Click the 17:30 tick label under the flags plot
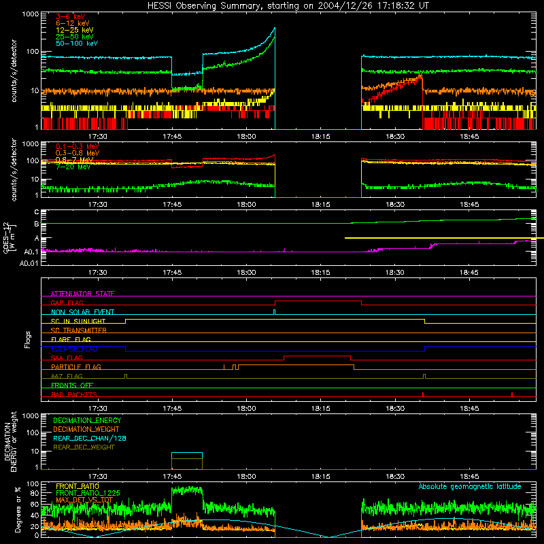 tap(97, 409)
